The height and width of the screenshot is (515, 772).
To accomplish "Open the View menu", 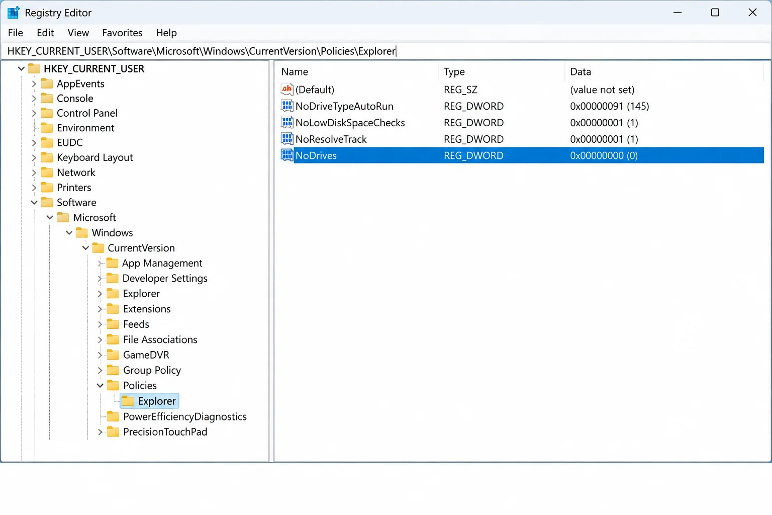I will (78, 33).
